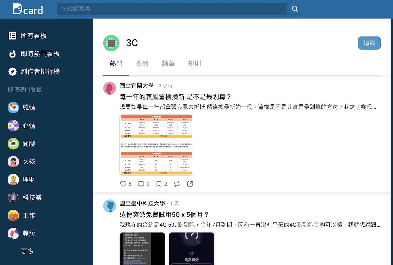Click the 3 小時 timestamp

166,86
